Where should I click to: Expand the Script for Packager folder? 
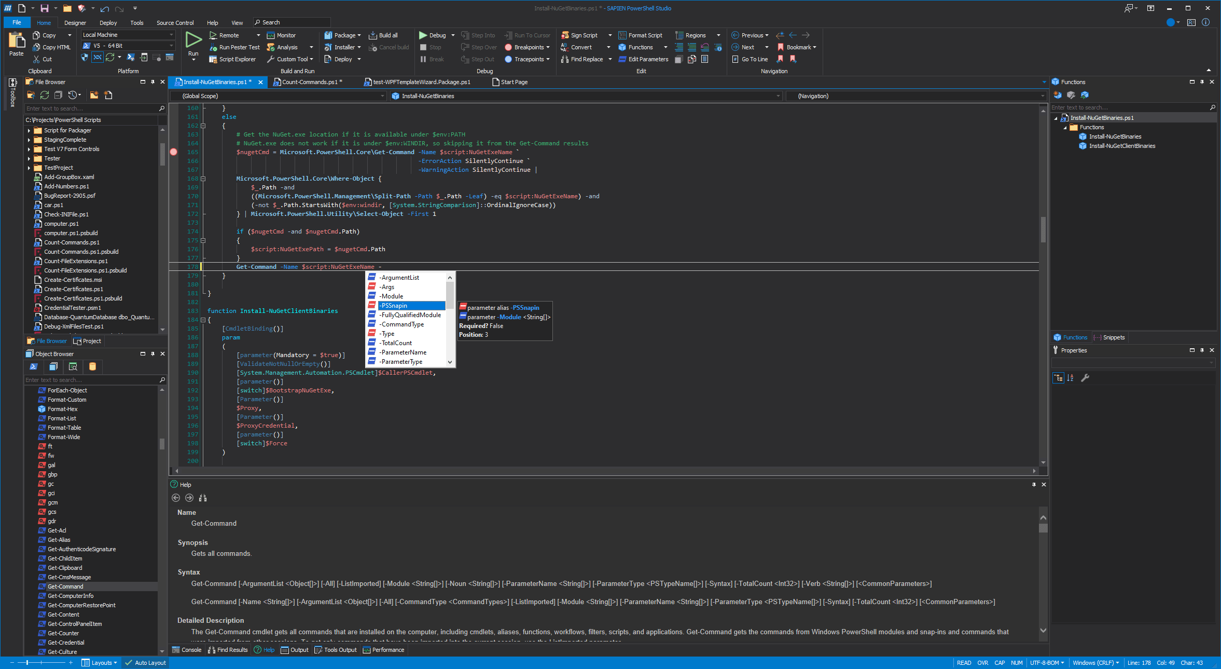(29, 130)
